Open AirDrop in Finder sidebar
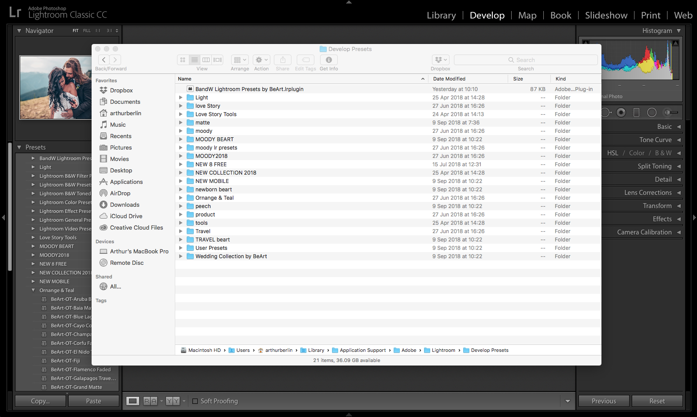Screen dimensions: 697x417 tap(120, 193)
